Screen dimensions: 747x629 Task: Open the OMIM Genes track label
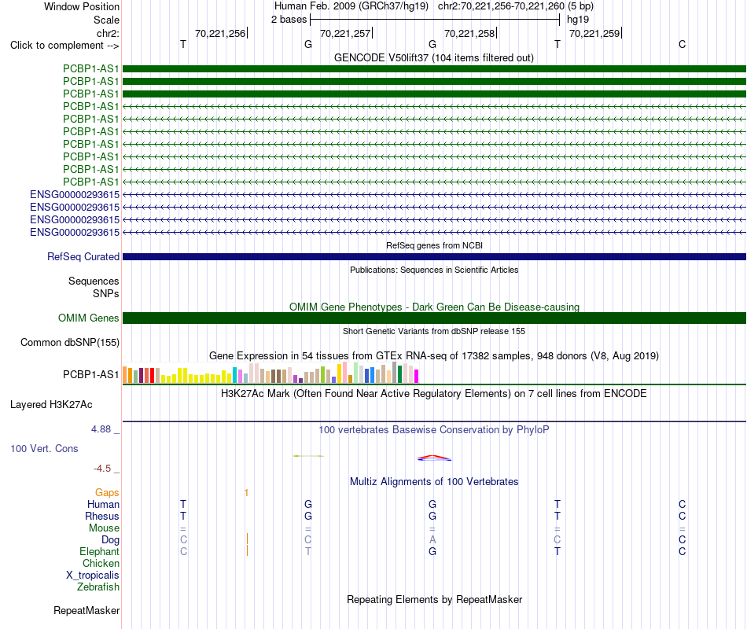point(88,318)
